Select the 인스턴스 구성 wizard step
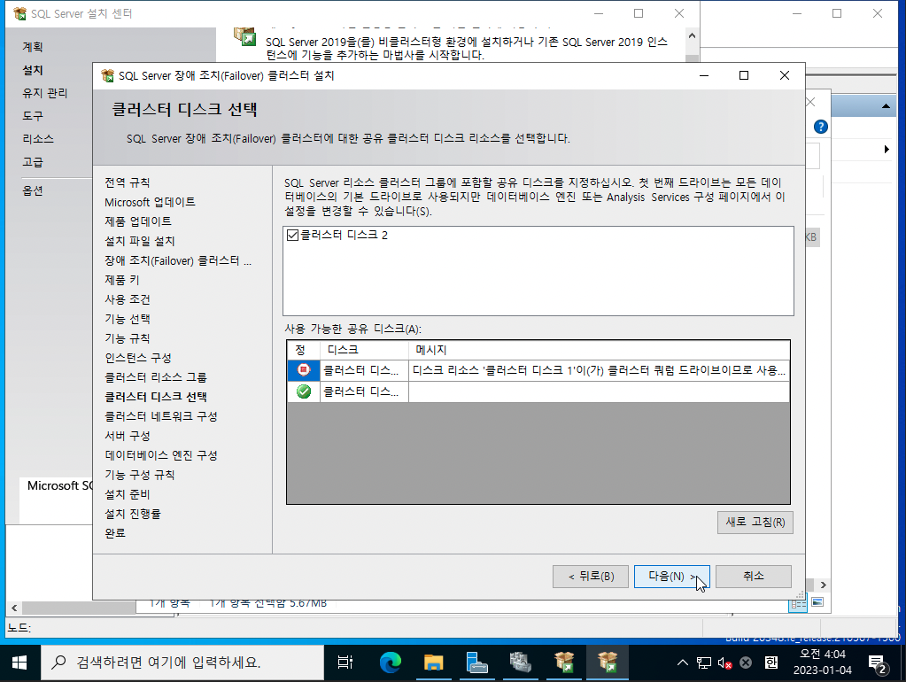This screenshot has width=906, height=682. click(138, 358)
